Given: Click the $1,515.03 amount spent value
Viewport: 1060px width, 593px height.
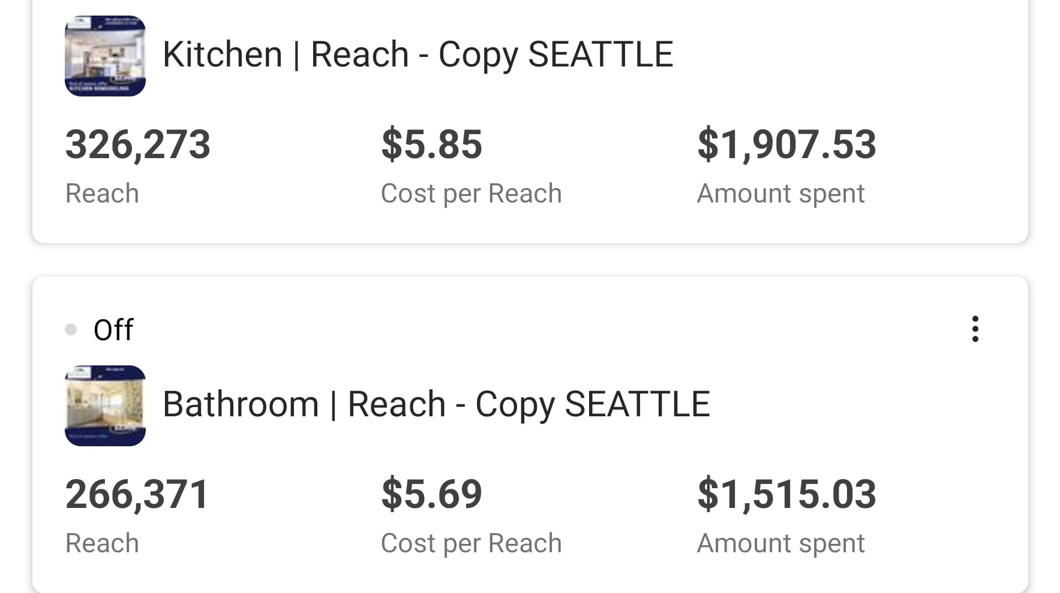Looking at the screenshot, I should [786, 494].
